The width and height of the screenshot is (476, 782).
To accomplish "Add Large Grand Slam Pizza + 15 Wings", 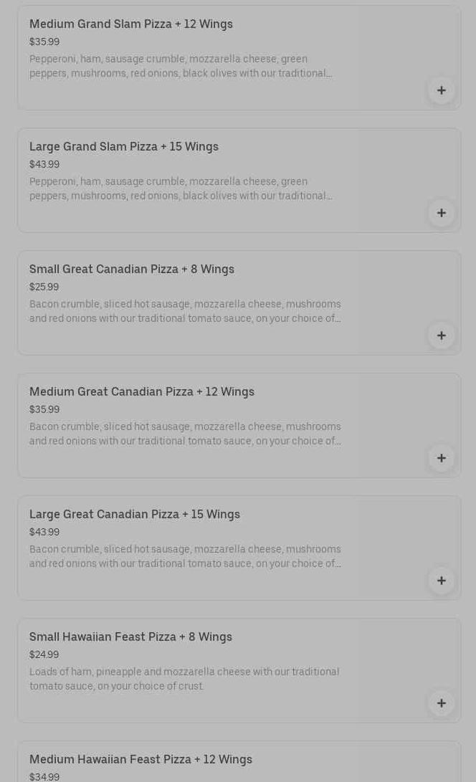I will click(441, 213).
